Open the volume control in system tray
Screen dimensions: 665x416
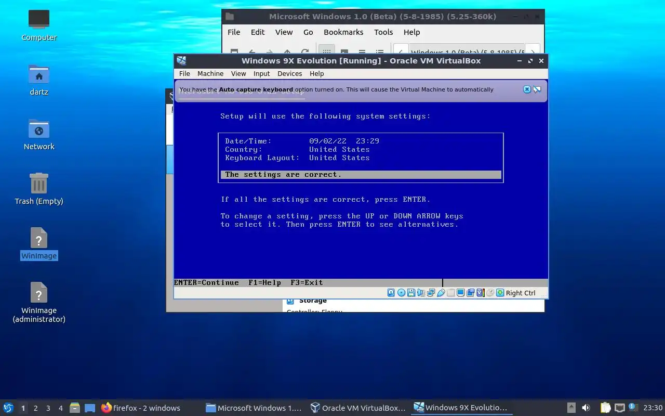586,408
